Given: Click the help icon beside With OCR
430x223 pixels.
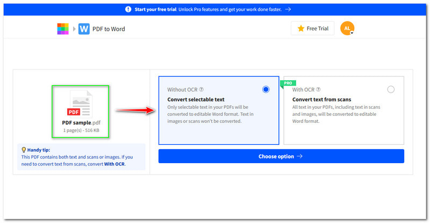Looking at the screenshot, I should tap(318, 89).
